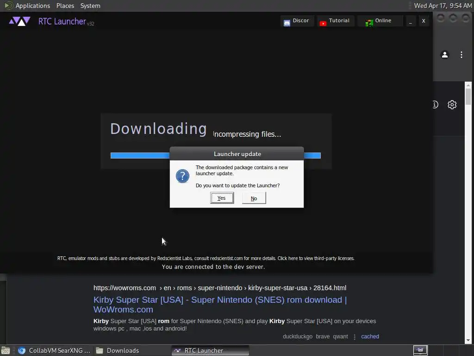Open Applications menu
The height and width of the screenshot is (356, 474).
33,6
